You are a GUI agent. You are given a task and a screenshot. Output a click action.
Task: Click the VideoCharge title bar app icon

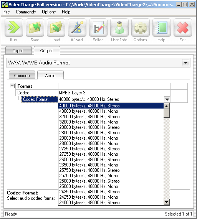click(5, 5)
